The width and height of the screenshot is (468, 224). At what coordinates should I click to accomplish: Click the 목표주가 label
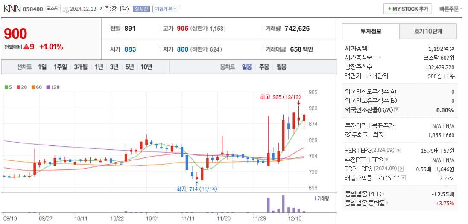point(383,126)
